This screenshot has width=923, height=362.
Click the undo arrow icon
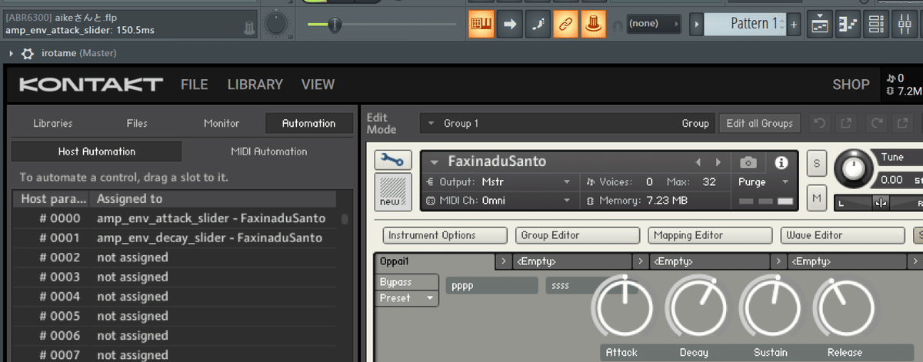tap(819, 123)
